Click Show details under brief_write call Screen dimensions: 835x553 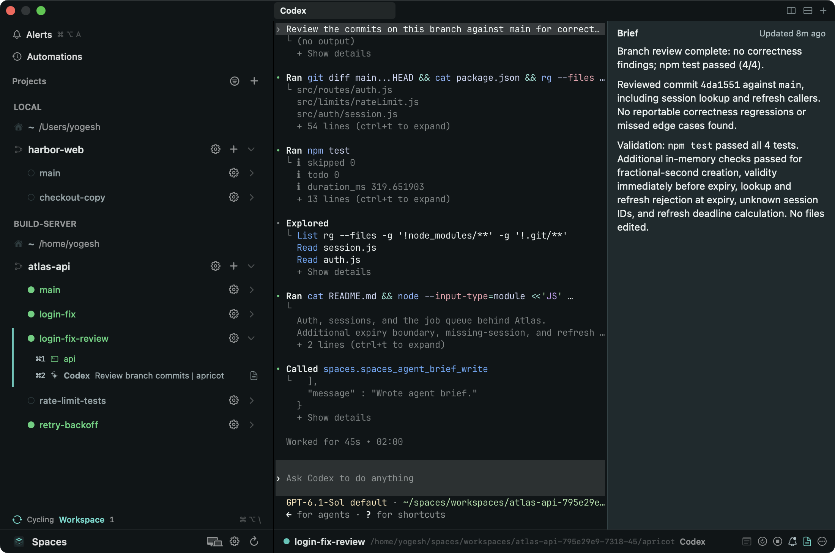(334, 418)
